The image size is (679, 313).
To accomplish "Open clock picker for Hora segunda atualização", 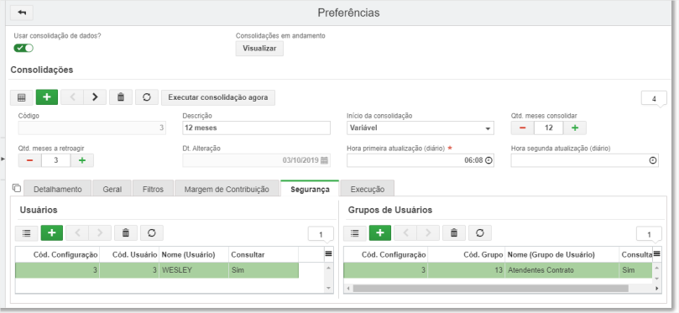I will click(x=653, y=160).
